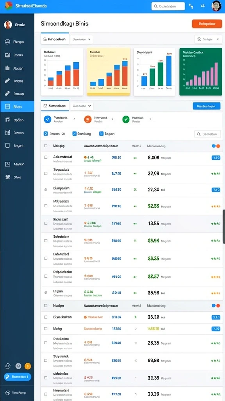
Task: Click the orange button beside the page title
Action: (x=207, y=24)
